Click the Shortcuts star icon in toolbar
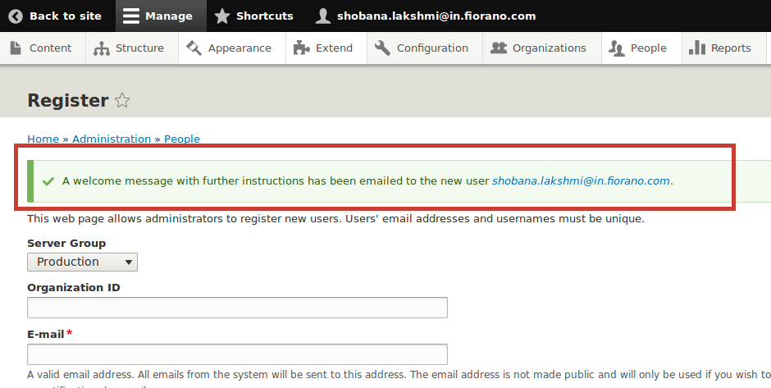 point(222,16)
